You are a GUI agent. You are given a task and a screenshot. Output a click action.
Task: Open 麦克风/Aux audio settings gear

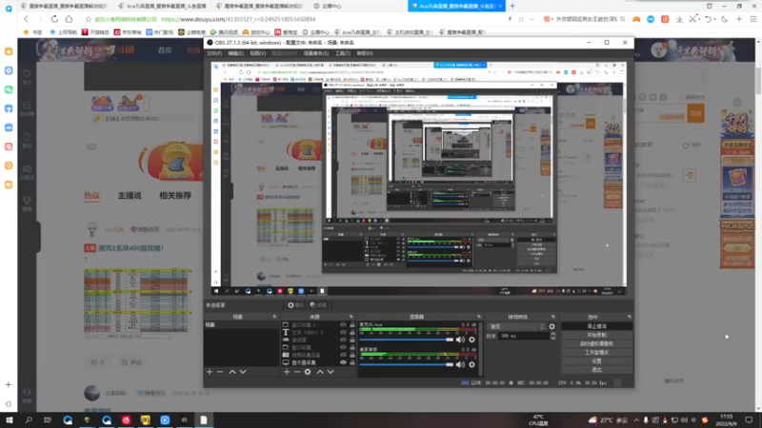coord(471,340)
